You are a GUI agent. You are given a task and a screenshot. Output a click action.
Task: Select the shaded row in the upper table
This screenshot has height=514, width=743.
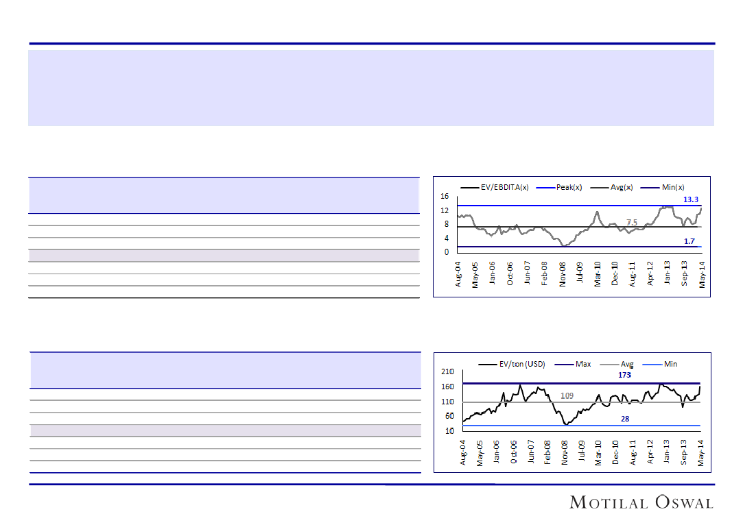click(224, 256)
